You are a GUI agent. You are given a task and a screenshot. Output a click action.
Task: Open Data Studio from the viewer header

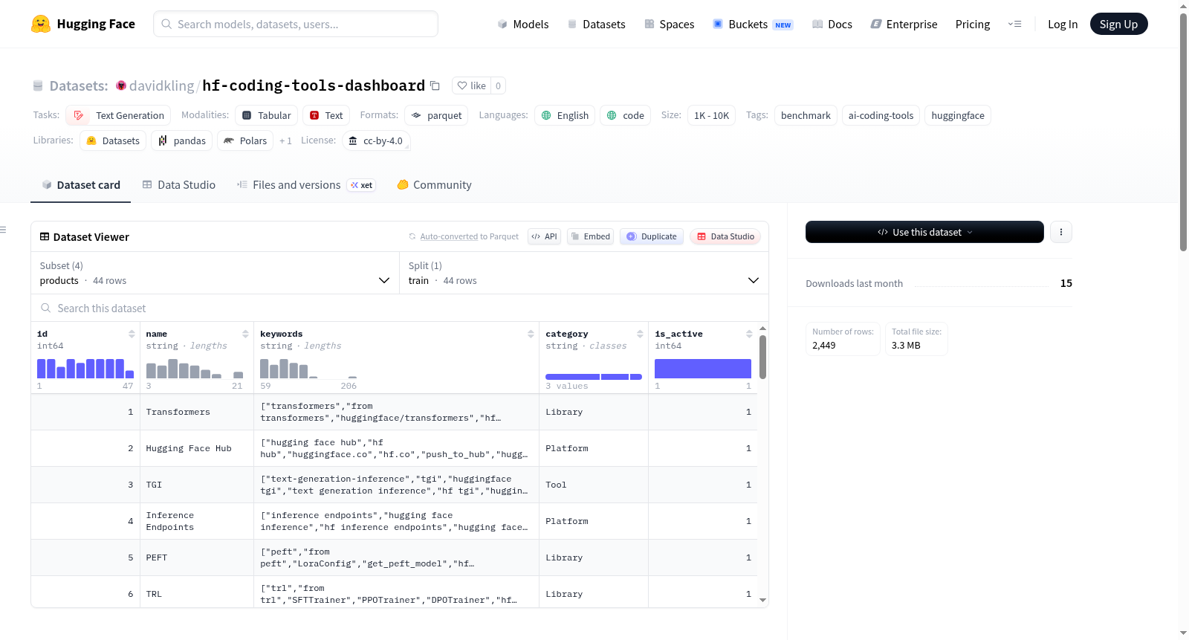(x=725, y=236)
